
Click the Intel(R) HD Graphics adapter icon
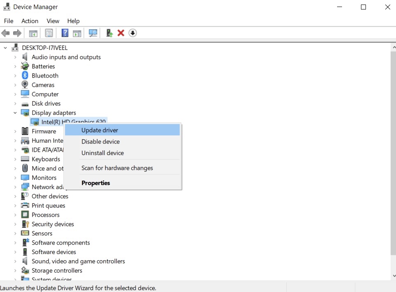click(35, 122)
